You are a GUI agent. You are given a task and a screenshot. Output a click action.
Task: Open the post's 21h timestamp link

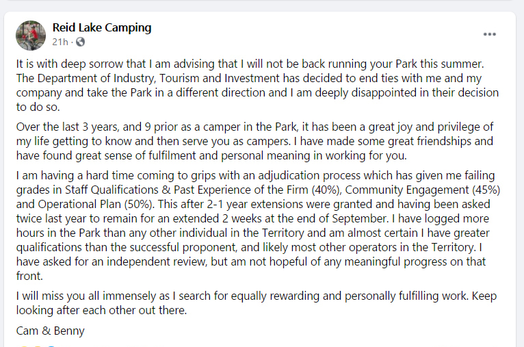pyautogui.click(x=60, y=42)
